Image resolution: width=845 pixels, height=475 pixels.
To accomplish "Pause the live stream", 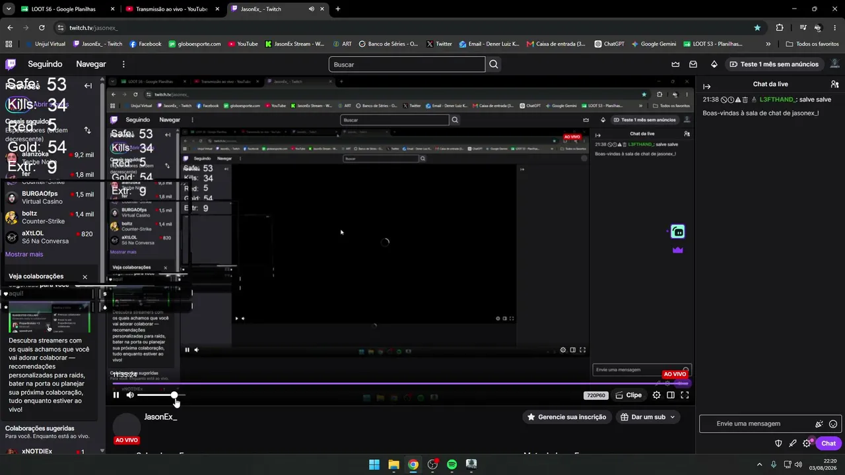I will pyautogui.click(x=116, y=395).
